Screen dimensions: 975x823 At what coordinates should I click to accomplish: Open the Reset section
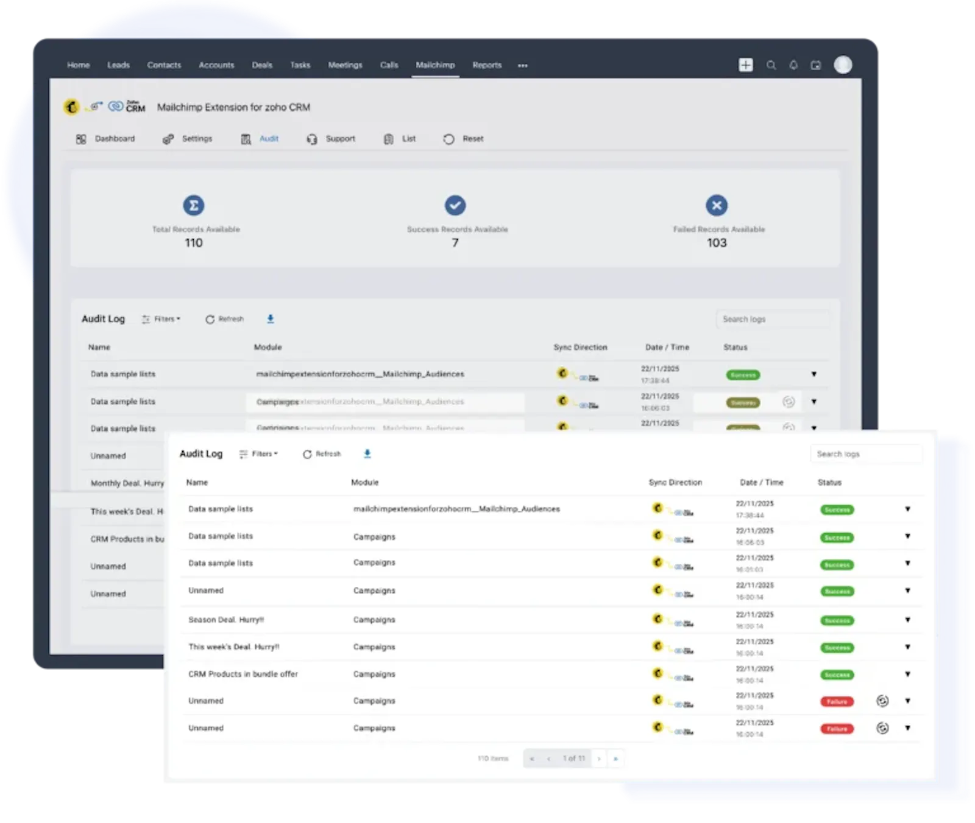tap(464, 139)
